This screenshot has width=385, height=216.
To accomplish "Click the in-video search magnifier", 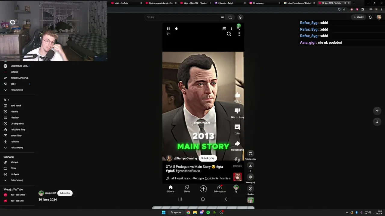I will [229, 34].
